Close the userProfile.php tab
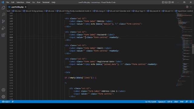194x109 pixels. pos(25,7)
